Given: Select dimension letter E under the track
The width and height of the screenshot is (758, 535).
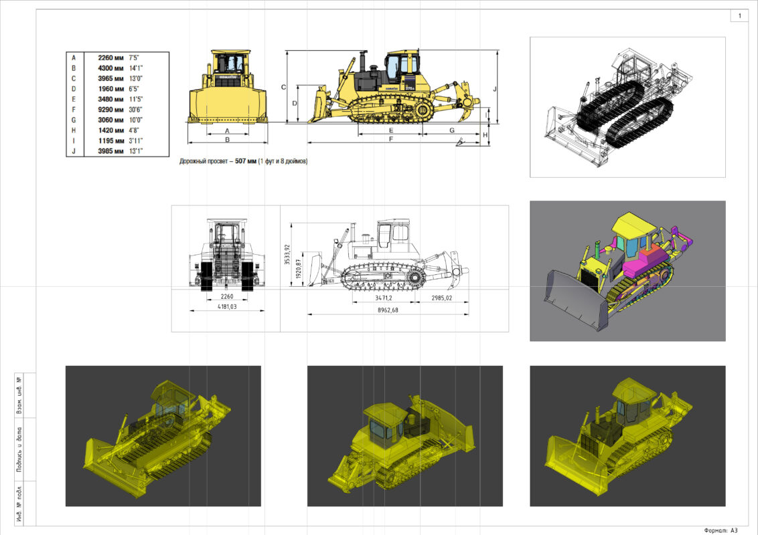Looking at the screenshot, I should [x=391, y=130].
